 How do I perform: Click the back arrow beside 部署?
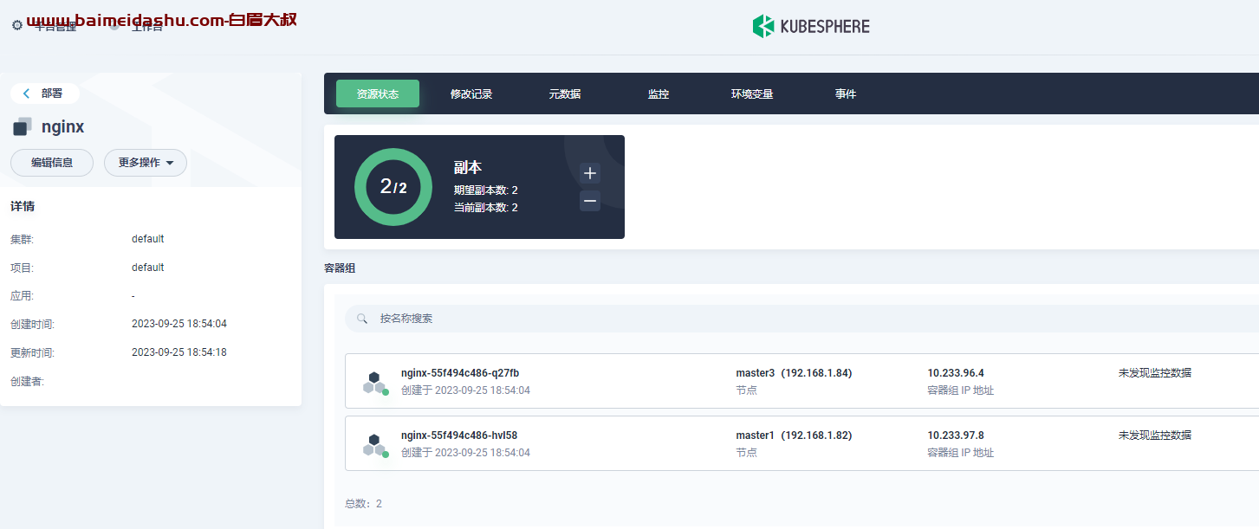[27, 94]
